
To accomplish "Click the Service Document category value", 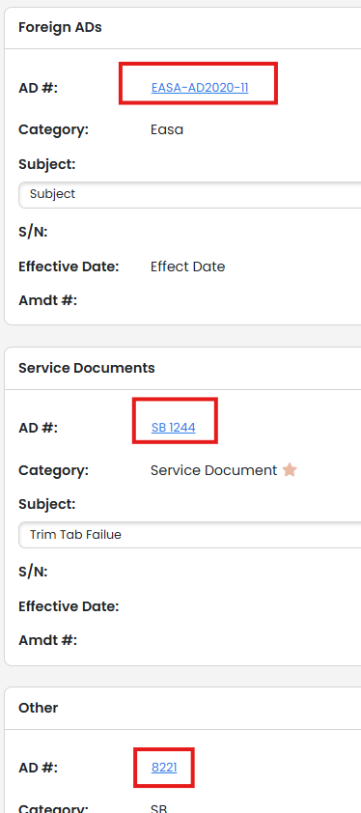I will tap(213, 470).
